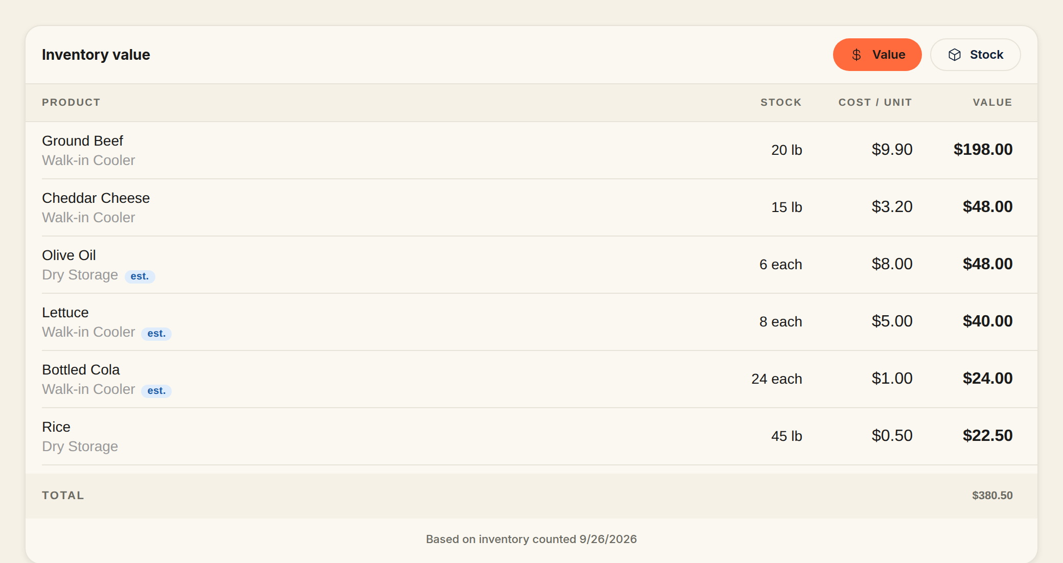Click the est. badge on Lettuce row
This screenshot has height=563, width=1063.
coord(156,334)
